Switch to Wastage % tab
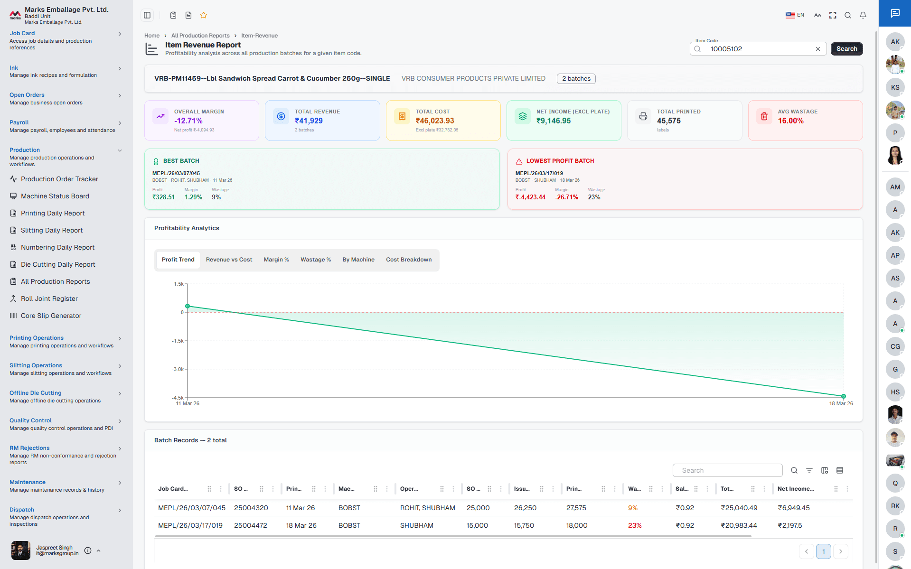 (x=316, y=260)
